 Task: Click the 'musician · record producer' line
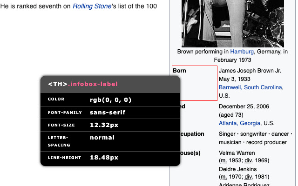click(252, 142)
